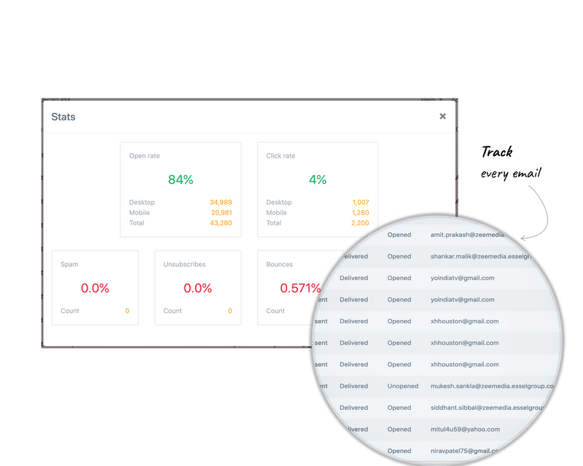Image resolution: width=583 pixels, height=466 pixels.
Task: Select the Spam 0.0% value
Action: click(95, 288)
